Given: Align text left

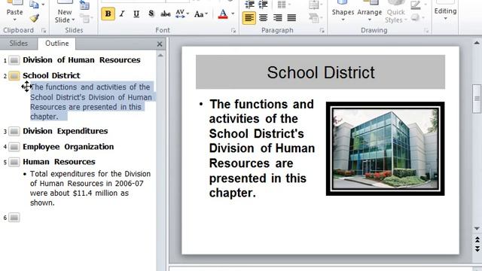Looking at the screenshot, I should [249, 18].
